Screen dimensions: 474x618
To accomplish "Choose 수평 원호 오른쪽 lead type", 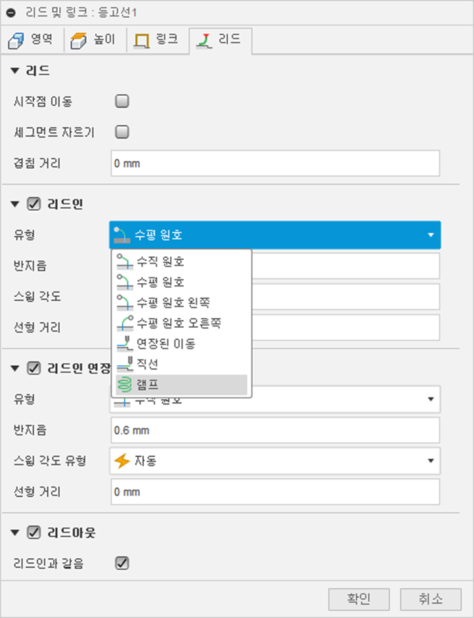I will click(181, 323).
